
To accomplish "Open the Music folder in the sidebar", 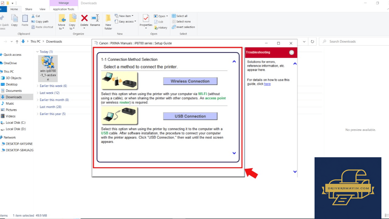I will (10, 104).
